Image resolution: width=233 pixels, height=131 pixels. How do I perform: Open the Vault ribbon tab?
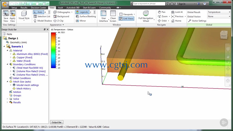tap(60, 8)
